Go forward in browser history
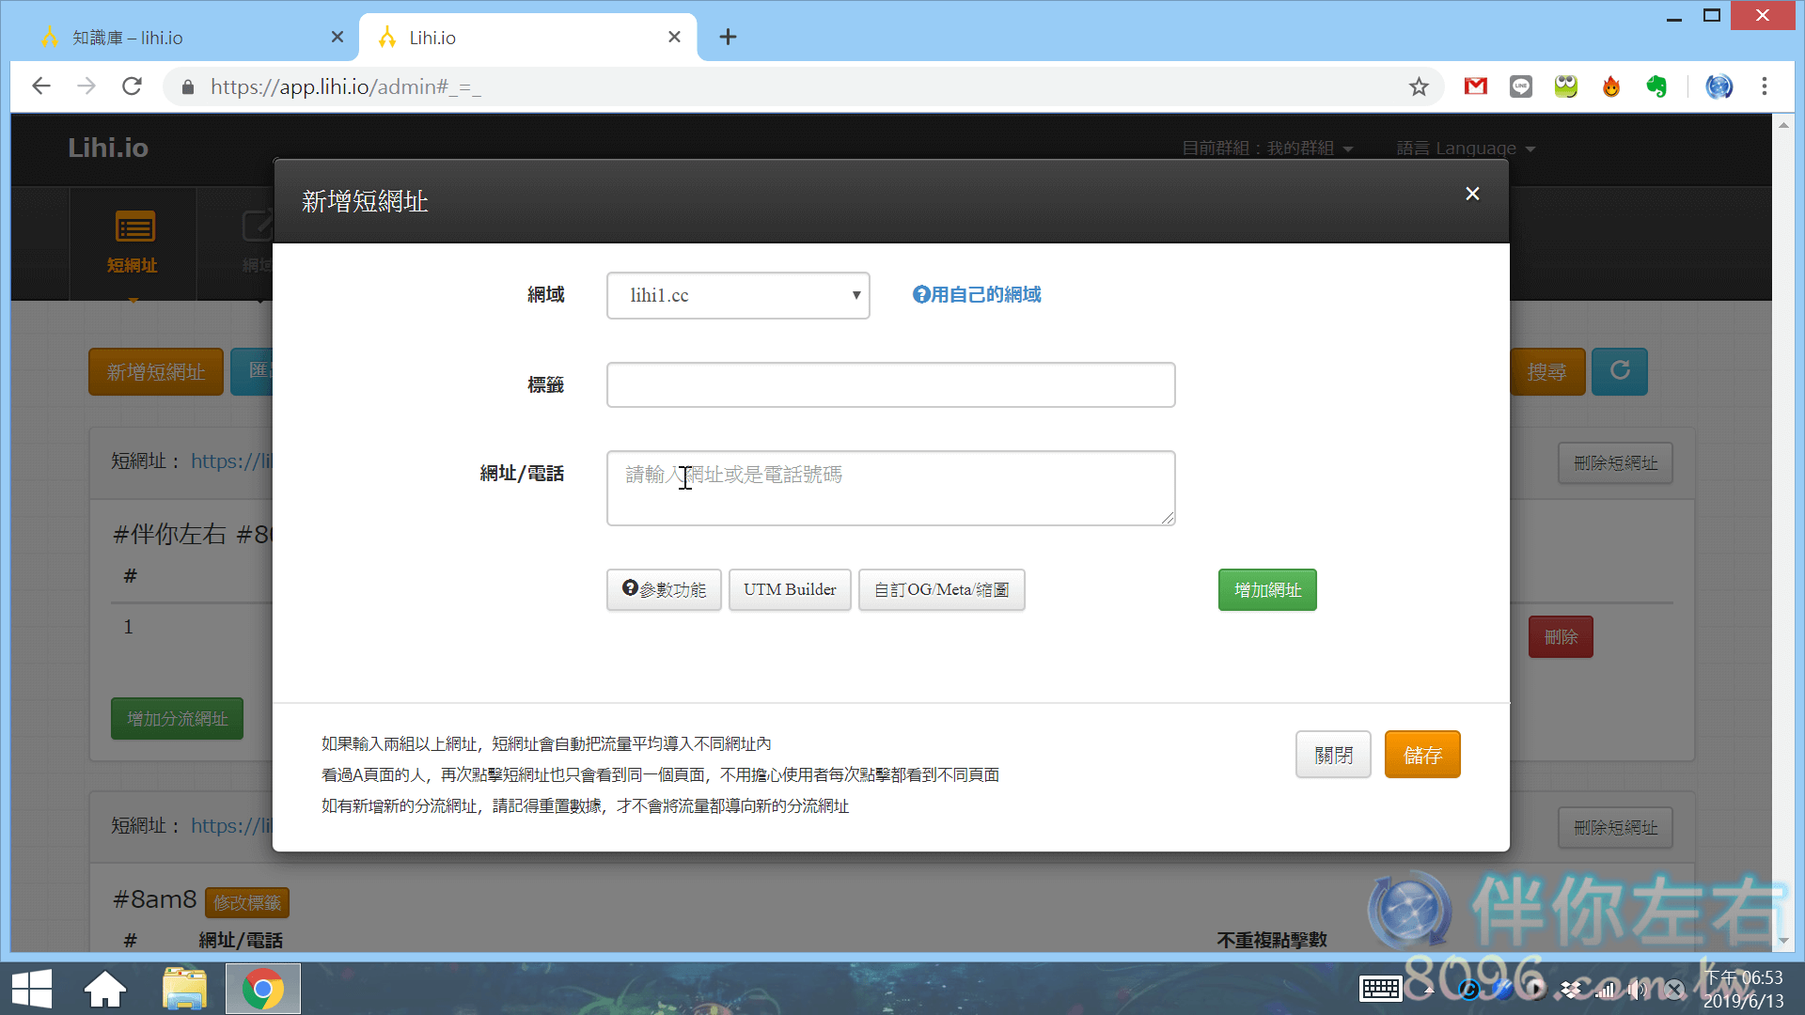Screen dimensions: 1805x1015 point(86,86)
